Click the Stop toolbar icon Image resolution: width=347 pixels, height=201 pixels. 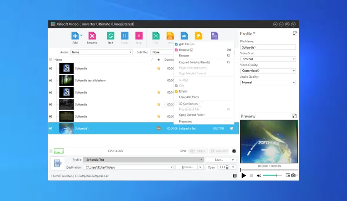click(139, 36)
